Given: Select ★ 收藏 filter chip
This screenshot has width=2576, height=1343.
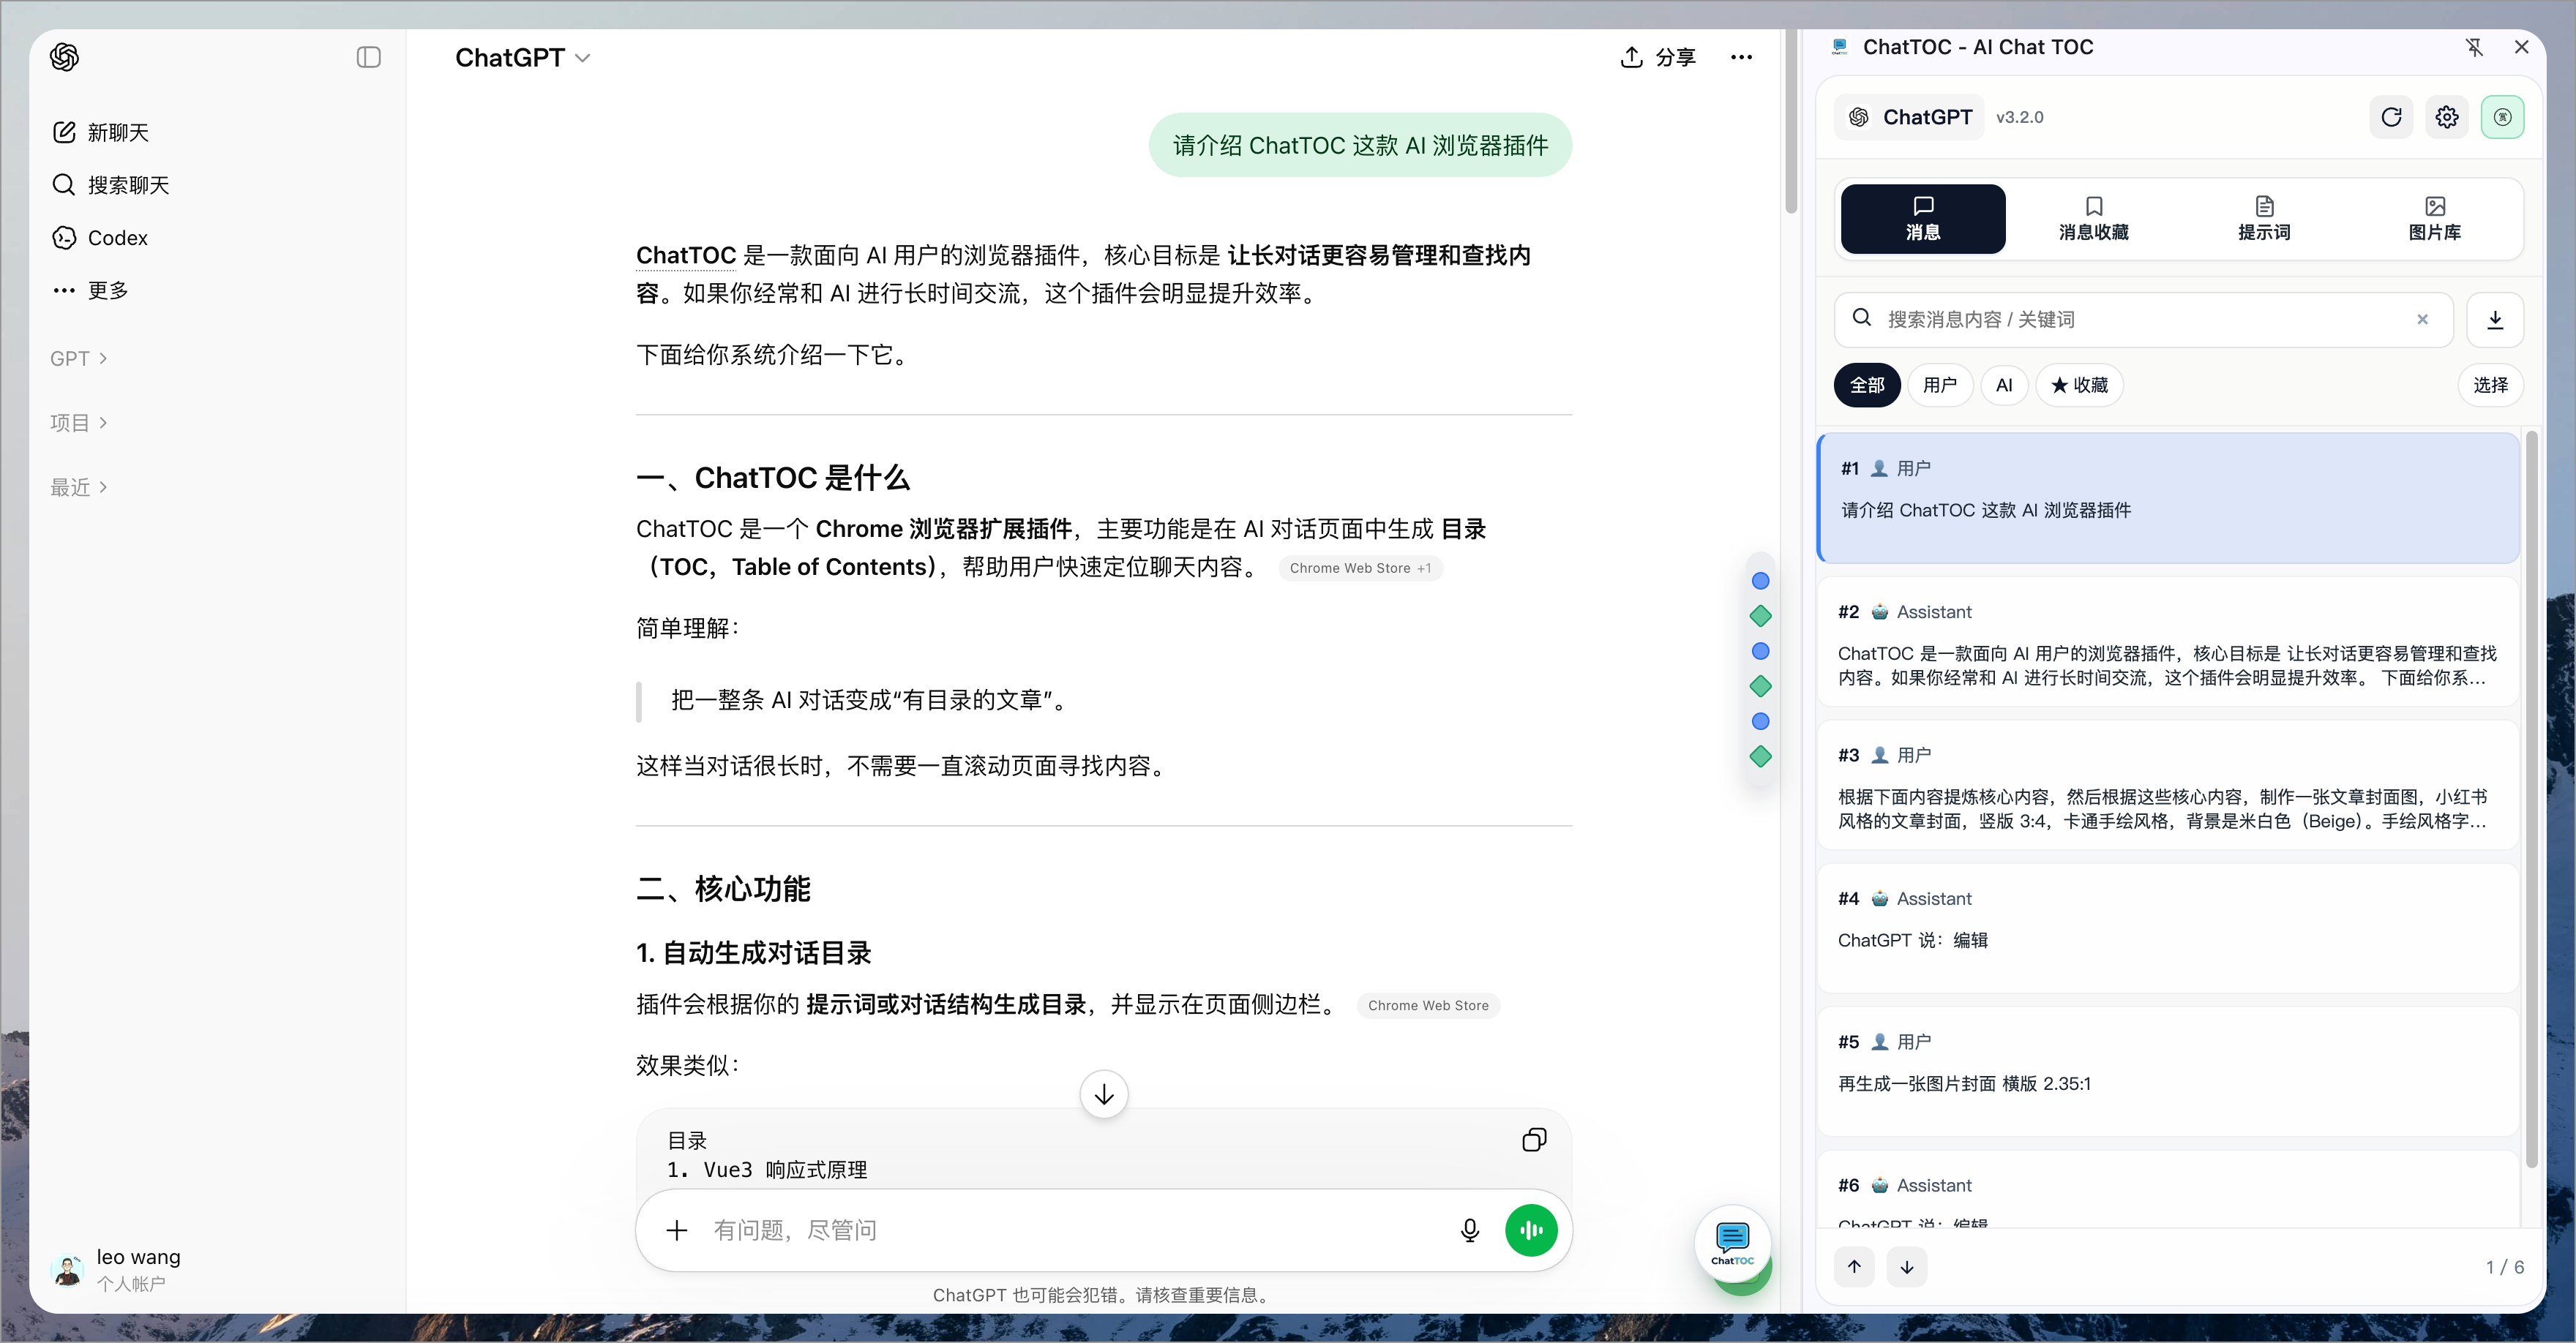Looking at the screenshot, I should point(2079,385).
